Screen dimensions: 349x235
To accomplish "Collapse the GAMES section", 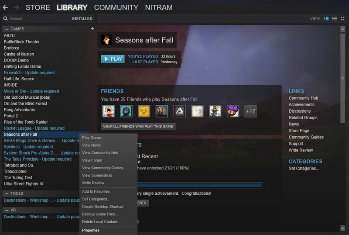I will tap(7, 29).
